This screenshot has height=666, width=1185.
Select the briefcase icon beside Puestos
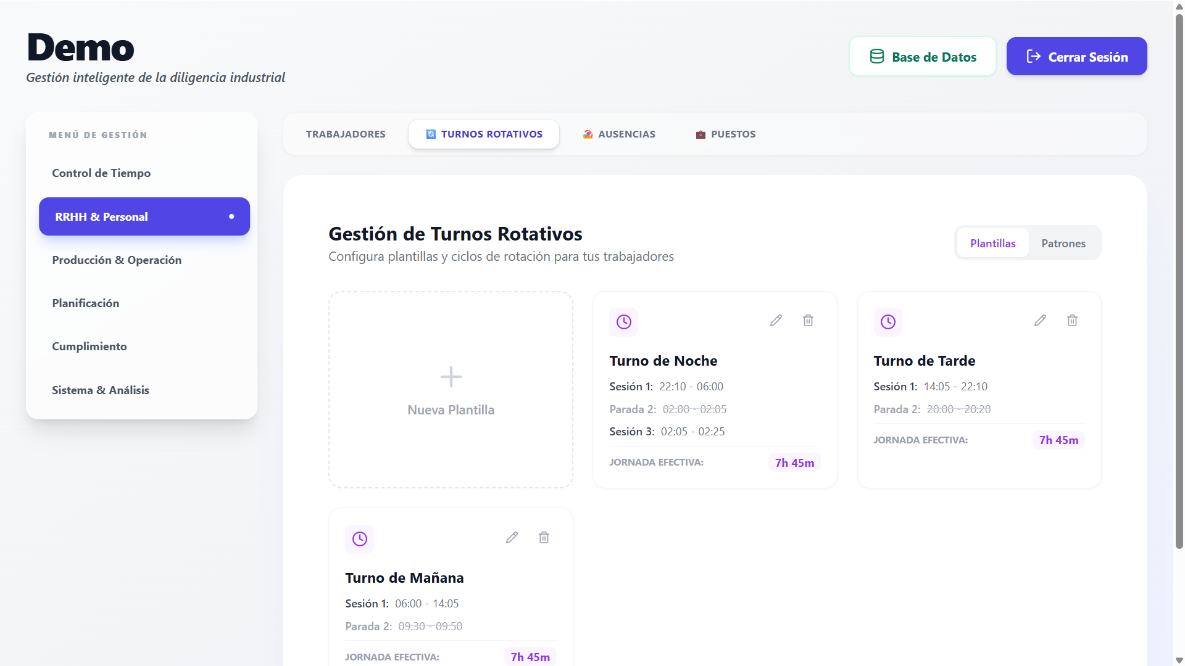pos(701,134)
